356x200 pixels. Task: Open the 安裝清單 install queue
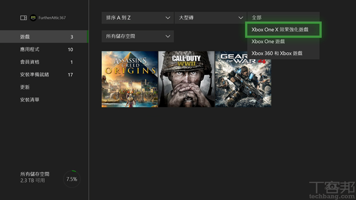(44, 100)
